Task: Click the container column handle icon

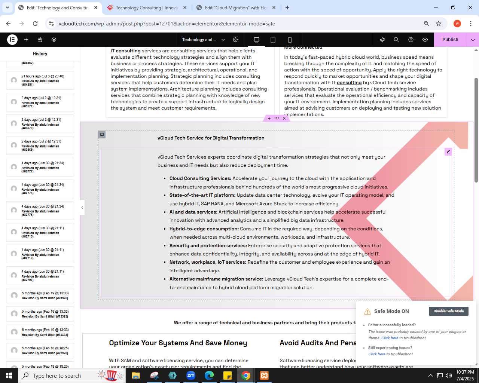Action: pyautogui.click(x=102, y=134)
